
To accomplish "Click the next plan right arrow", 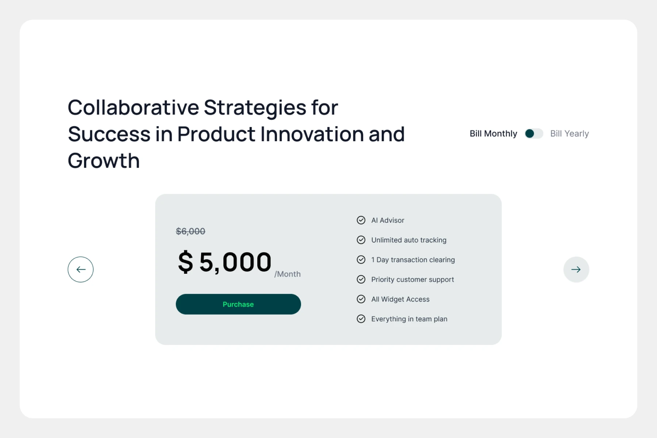I will 576,269.
